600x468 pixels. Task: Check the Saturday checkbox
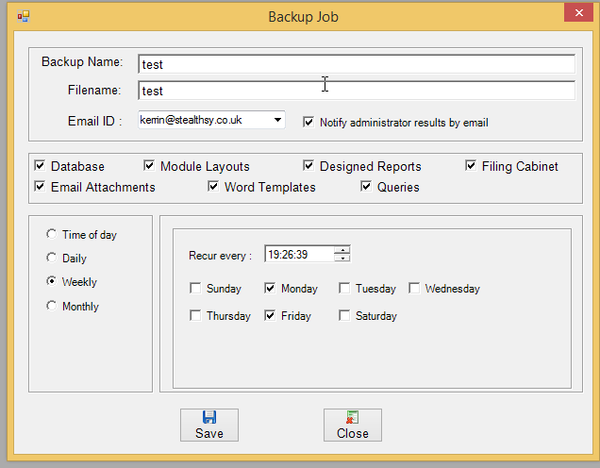coord(344,316)
